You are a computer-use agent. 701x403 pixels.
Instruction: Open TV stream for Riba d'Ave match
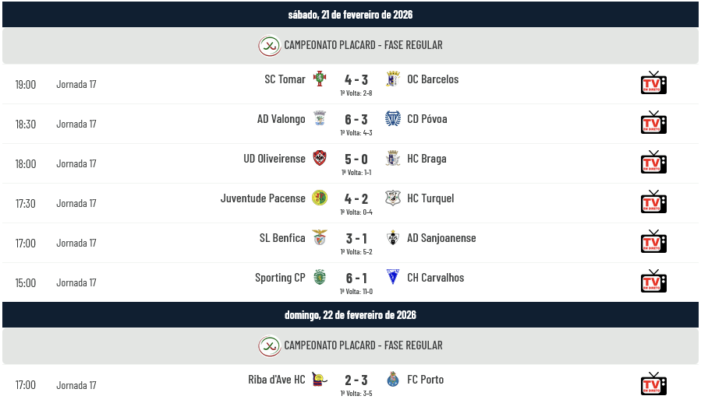(x=653, y=384)
